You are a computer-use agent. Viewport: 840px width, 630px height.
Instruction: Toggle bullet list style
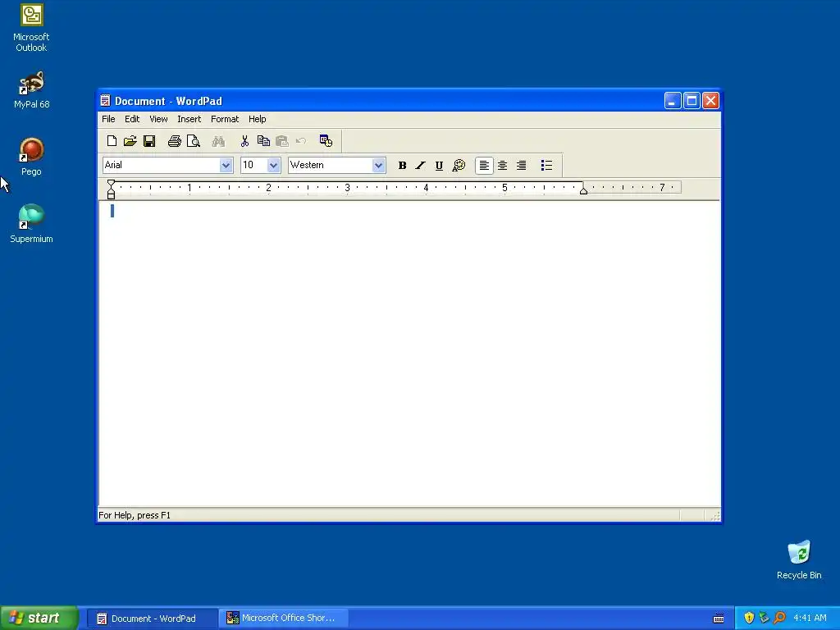(x=546, y=166)
